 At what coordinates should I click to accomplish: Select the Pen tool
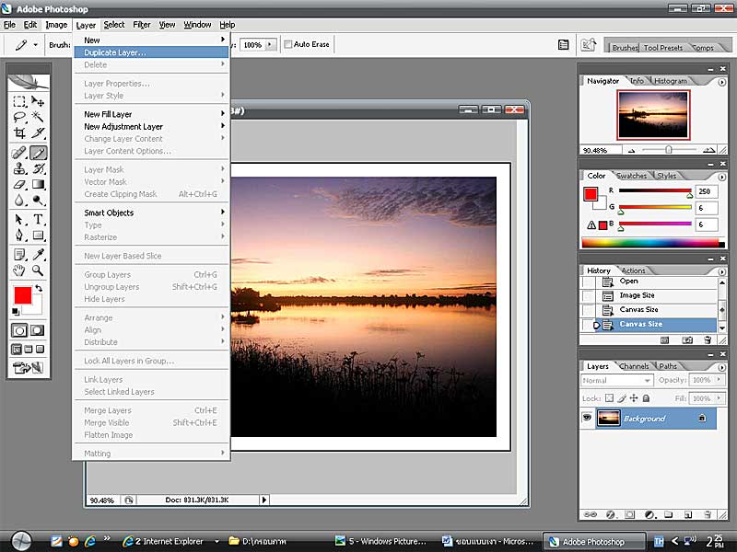pos(19,236)
